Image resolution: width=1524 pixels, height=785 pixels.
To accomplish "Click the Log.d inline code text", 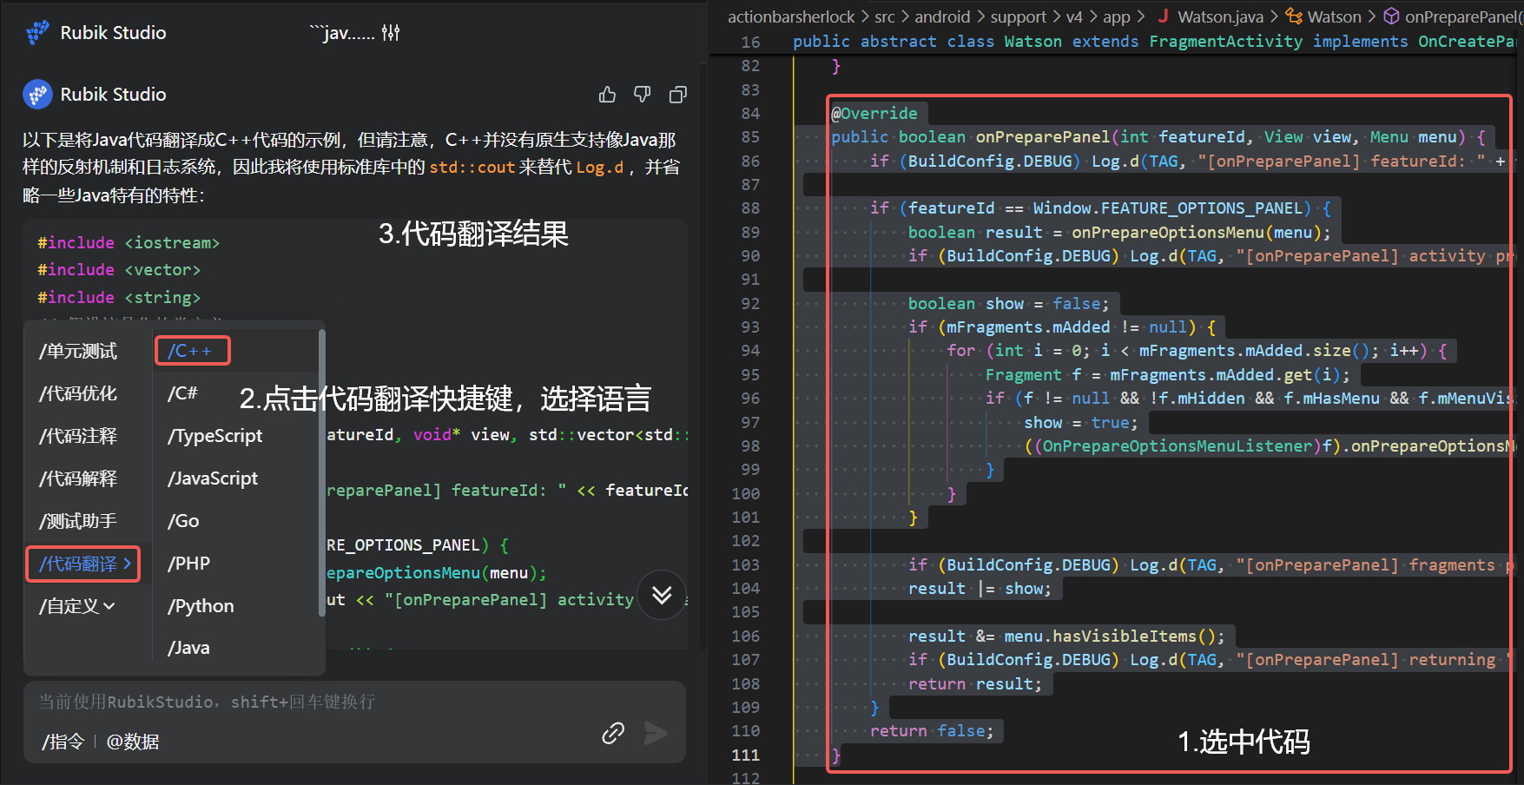I will (600, 168).
